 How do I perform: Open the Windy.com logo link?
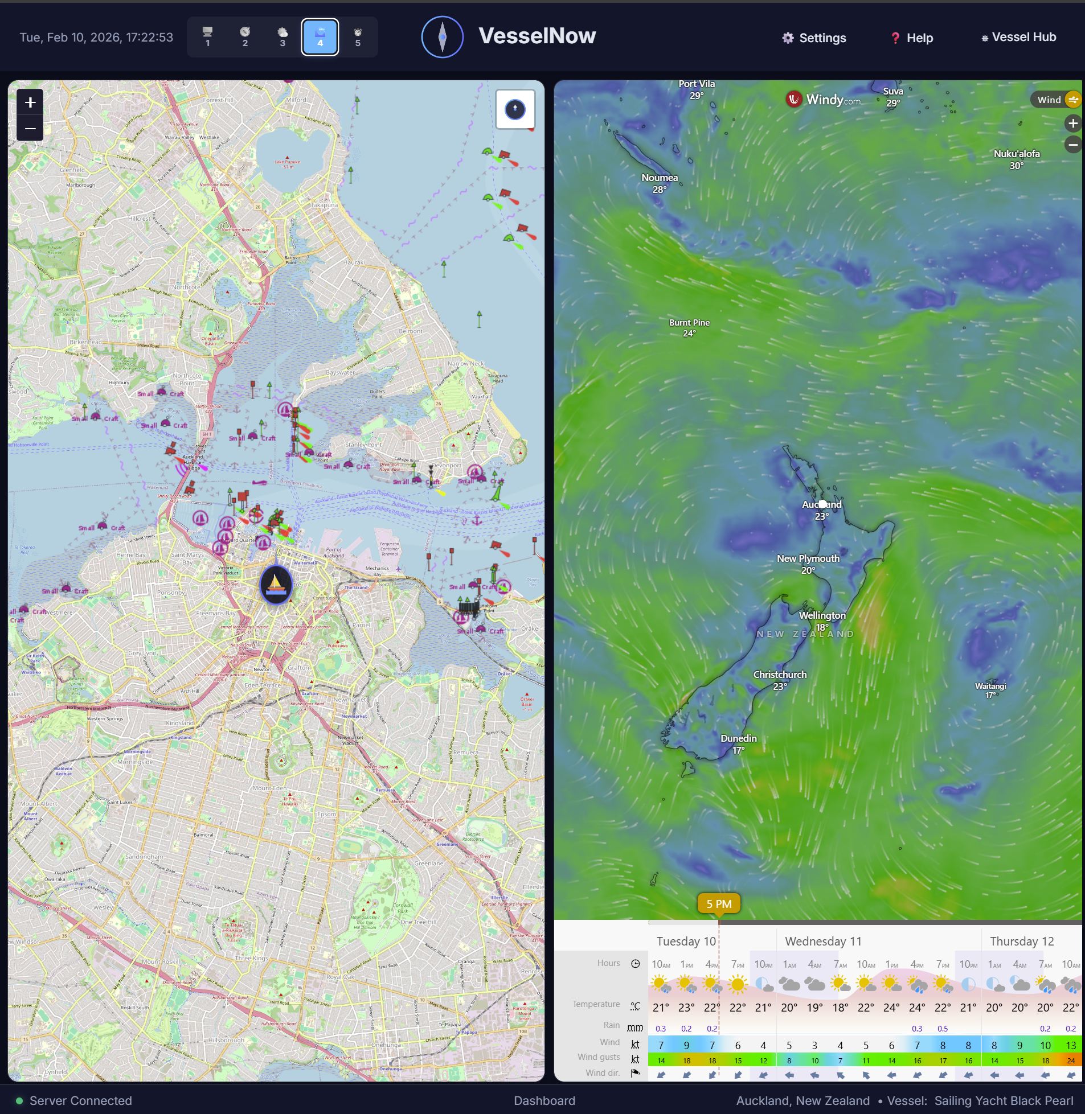pos(824,100)
